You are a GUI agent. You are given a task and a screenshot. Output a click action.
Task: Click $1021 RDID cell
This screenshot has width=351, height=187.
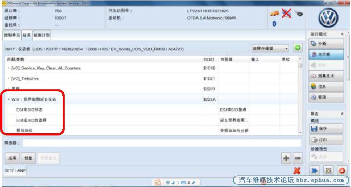(x=209, y=79)
